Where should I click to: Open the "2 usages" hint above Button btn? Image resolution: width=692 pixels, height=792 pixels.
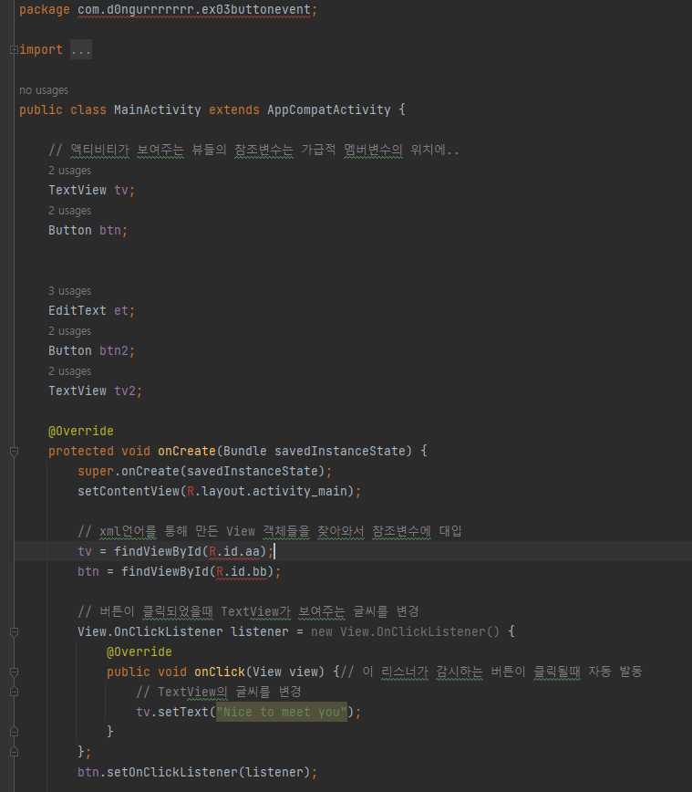[x=69, y=211]
